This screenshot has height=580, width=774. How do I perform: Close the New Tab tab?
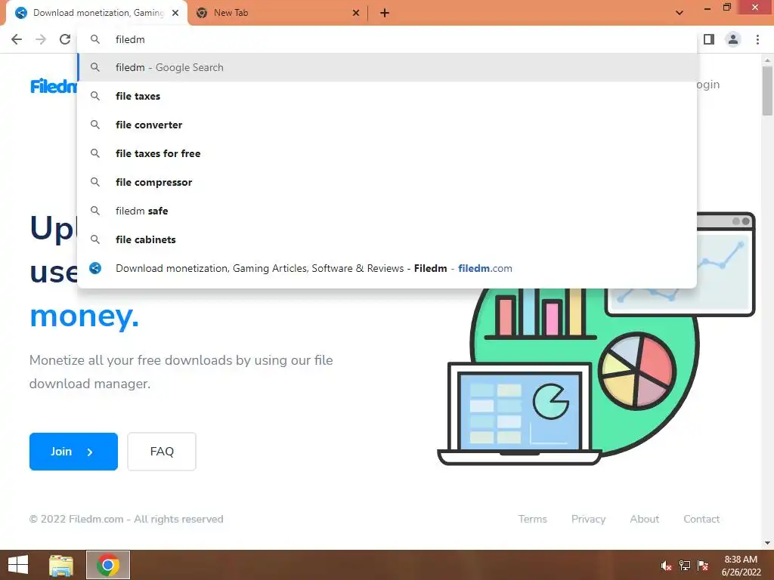(356, 13)
